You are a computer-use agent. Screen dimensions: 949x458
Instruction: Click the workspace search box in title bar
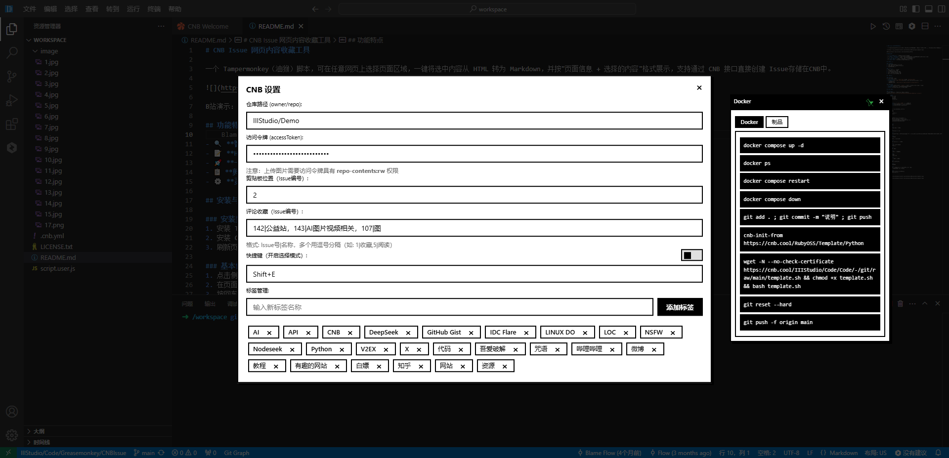pyautogui.click(x=487, y=9)
